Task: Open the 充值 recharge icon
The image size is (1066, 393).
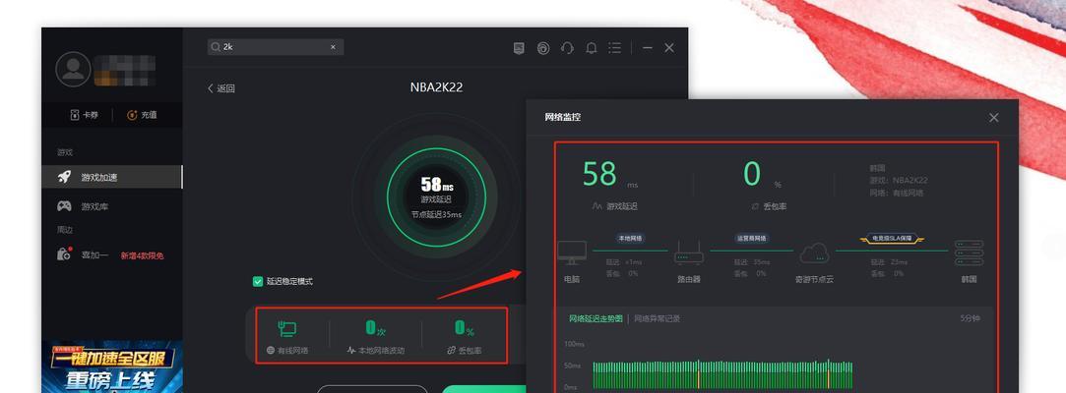Action: pyautogui.click(x=132, y=115)
